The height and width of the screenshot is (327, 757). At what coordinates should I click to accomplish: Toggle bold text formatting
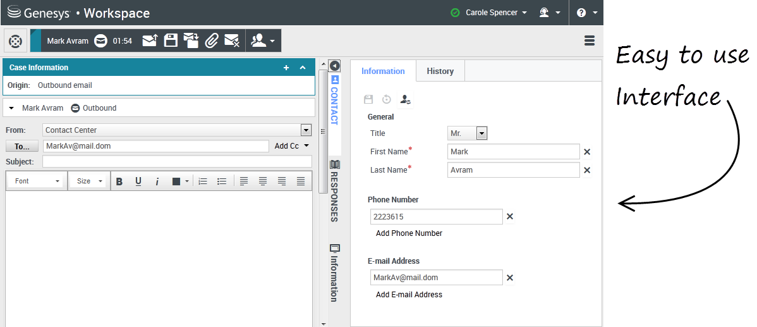coord(119,182)
